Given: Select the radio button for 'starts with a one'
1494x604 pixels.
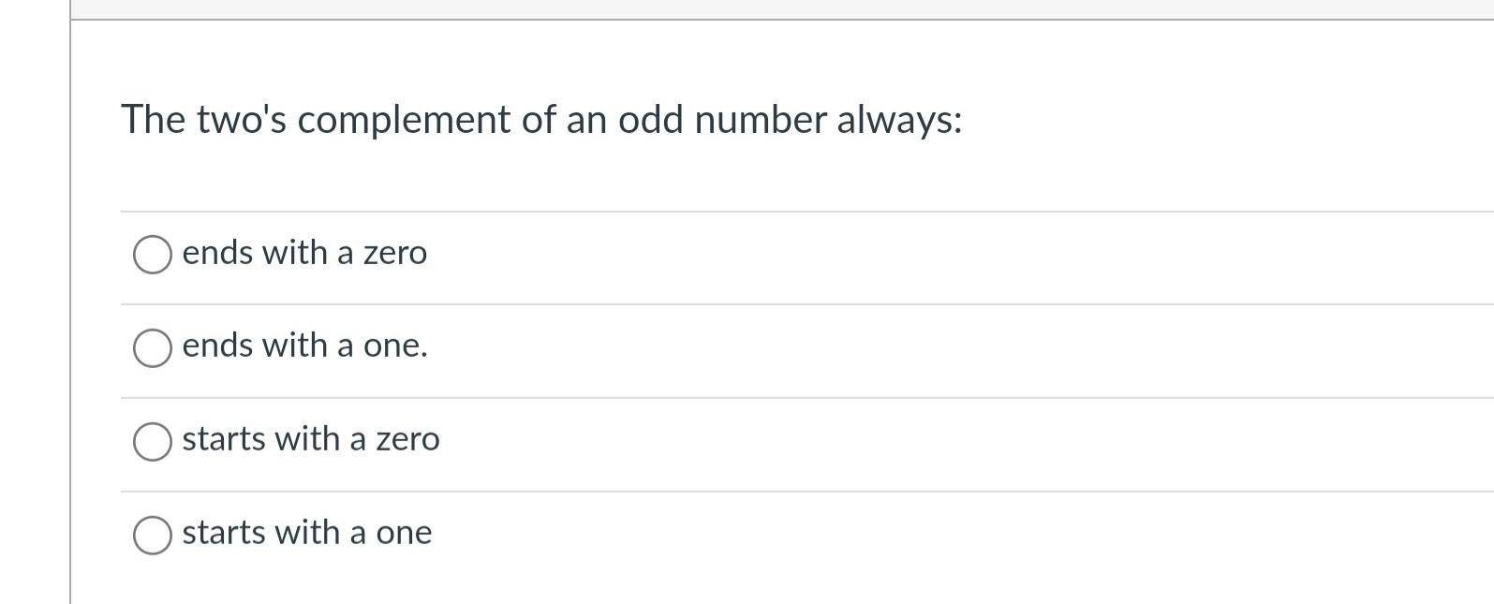Looking at the screenshot, I should pyautogui.click(x=153, y=535).
